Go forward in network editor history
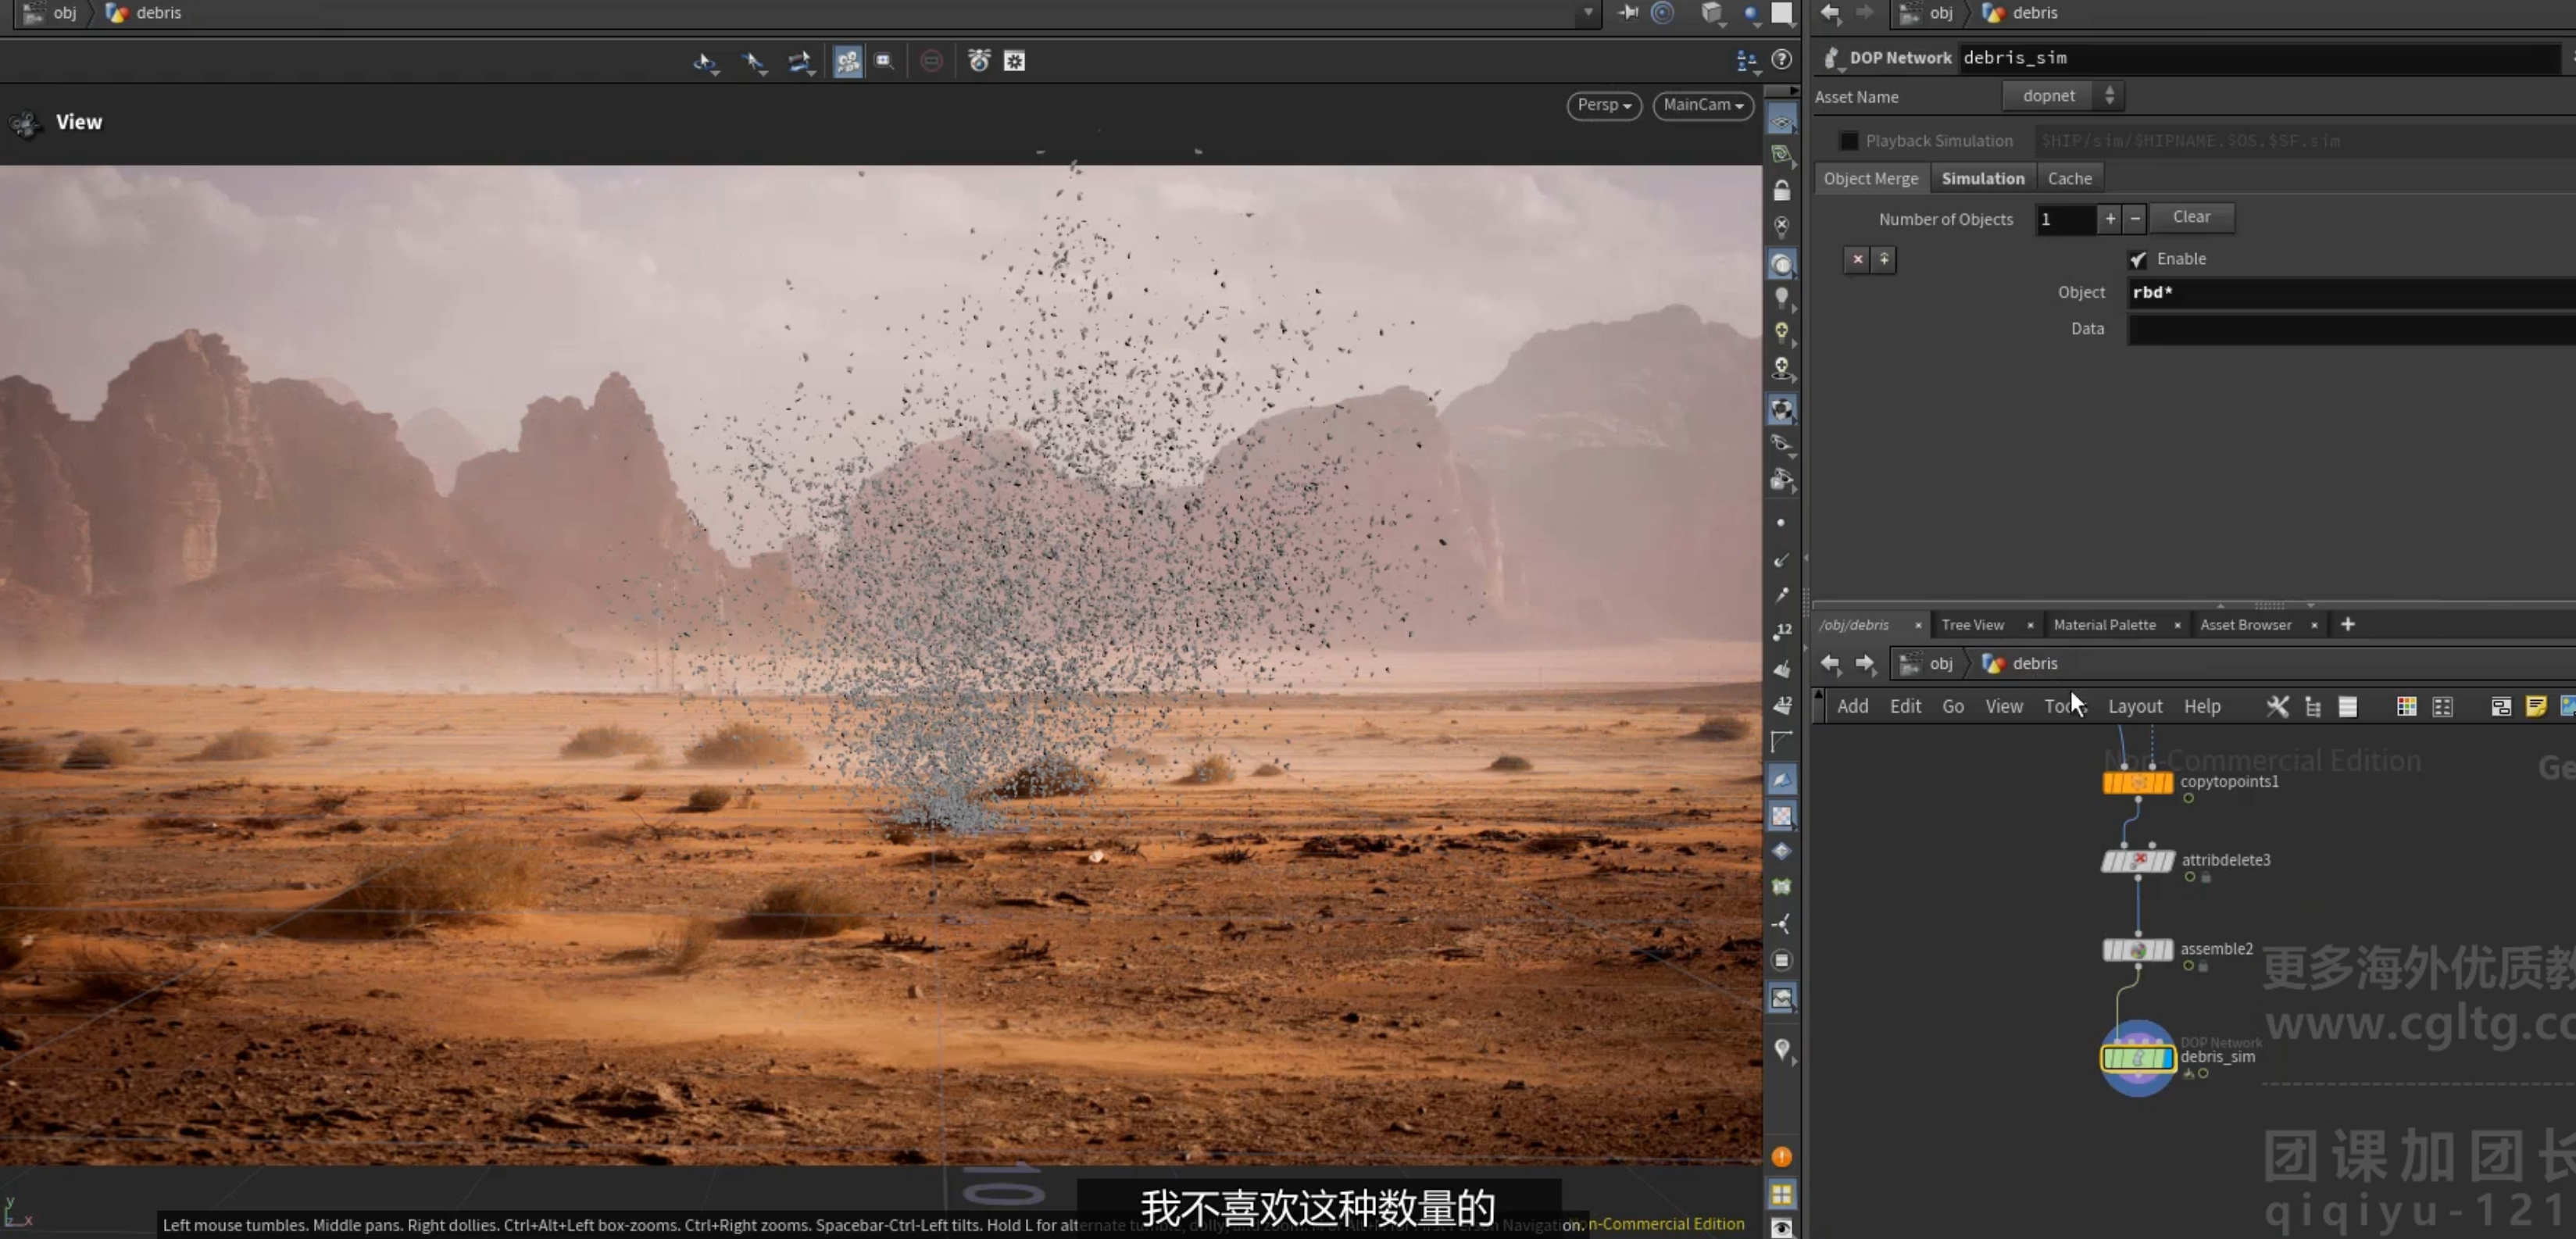2576x1239 pixels. pos(1865,663)
